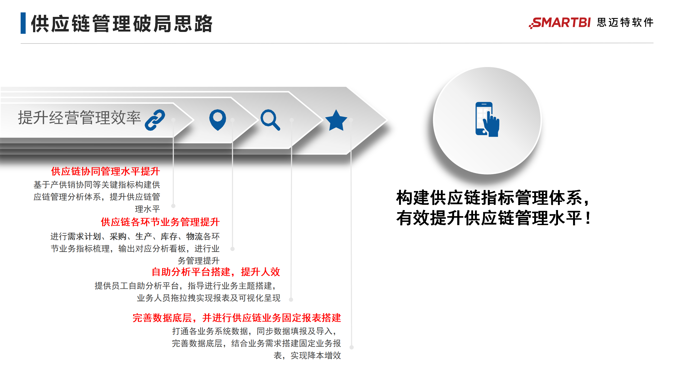Click the text 表，实现降本增效
The width and height of the screenshot is (677, 380).
307,355
